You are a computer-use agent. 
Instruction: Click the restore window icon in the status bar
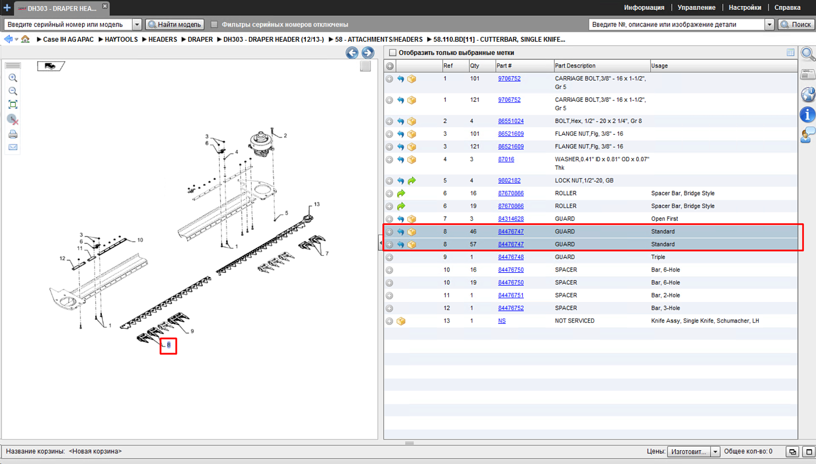(x=793, y=452)
